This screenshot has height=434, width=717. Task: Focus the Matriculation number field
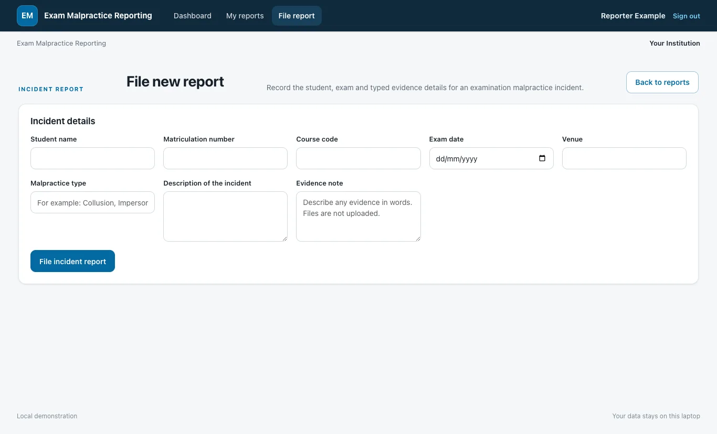(x=225, y=158)
